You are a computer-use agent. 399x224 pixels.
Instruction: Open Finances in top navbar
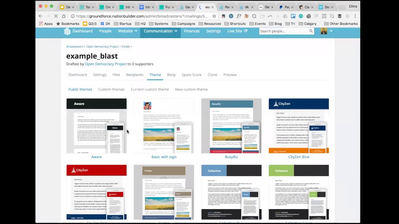pyautogui.click(x=192, y=31)
